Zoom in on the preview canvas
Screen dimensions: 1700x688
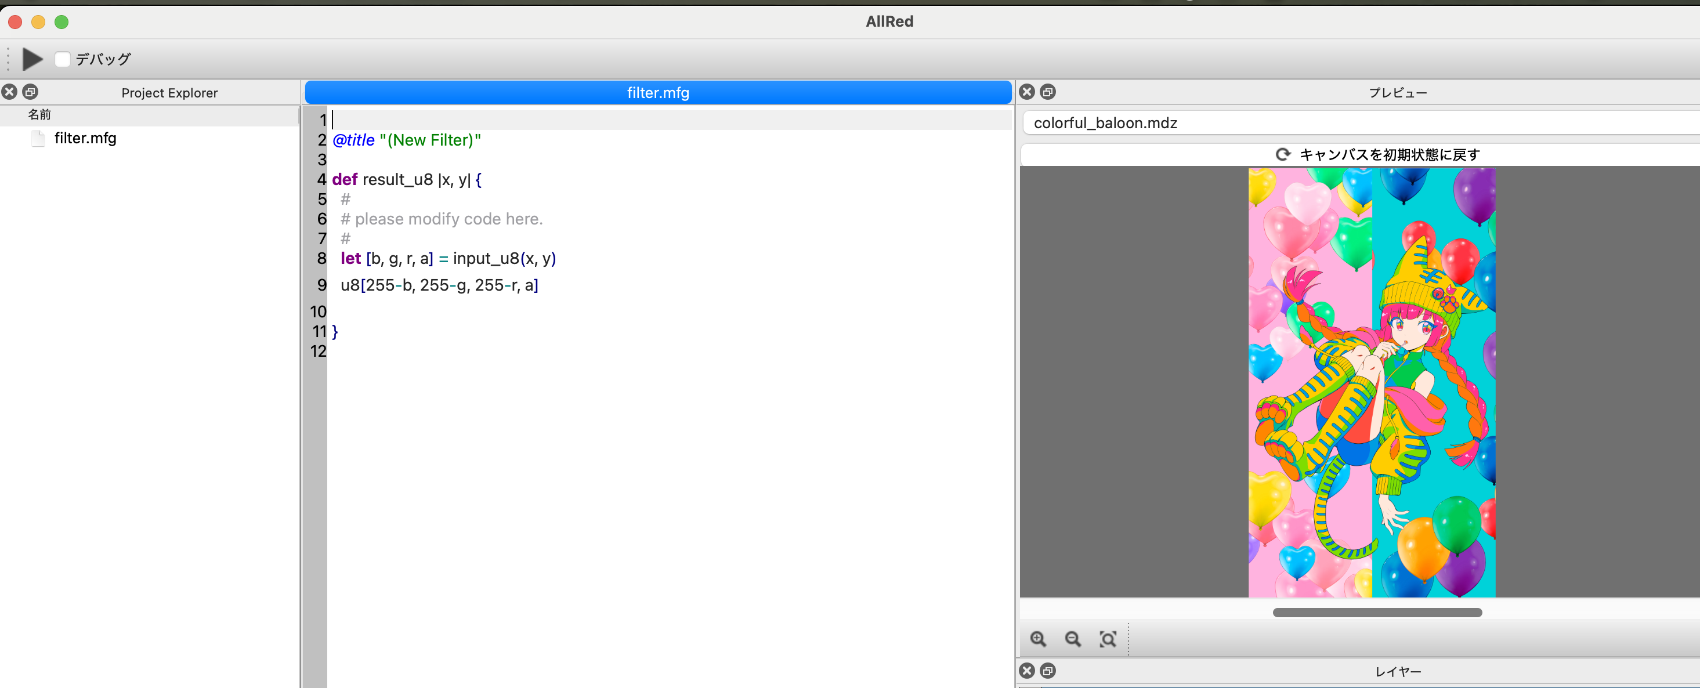(1038, 639)
